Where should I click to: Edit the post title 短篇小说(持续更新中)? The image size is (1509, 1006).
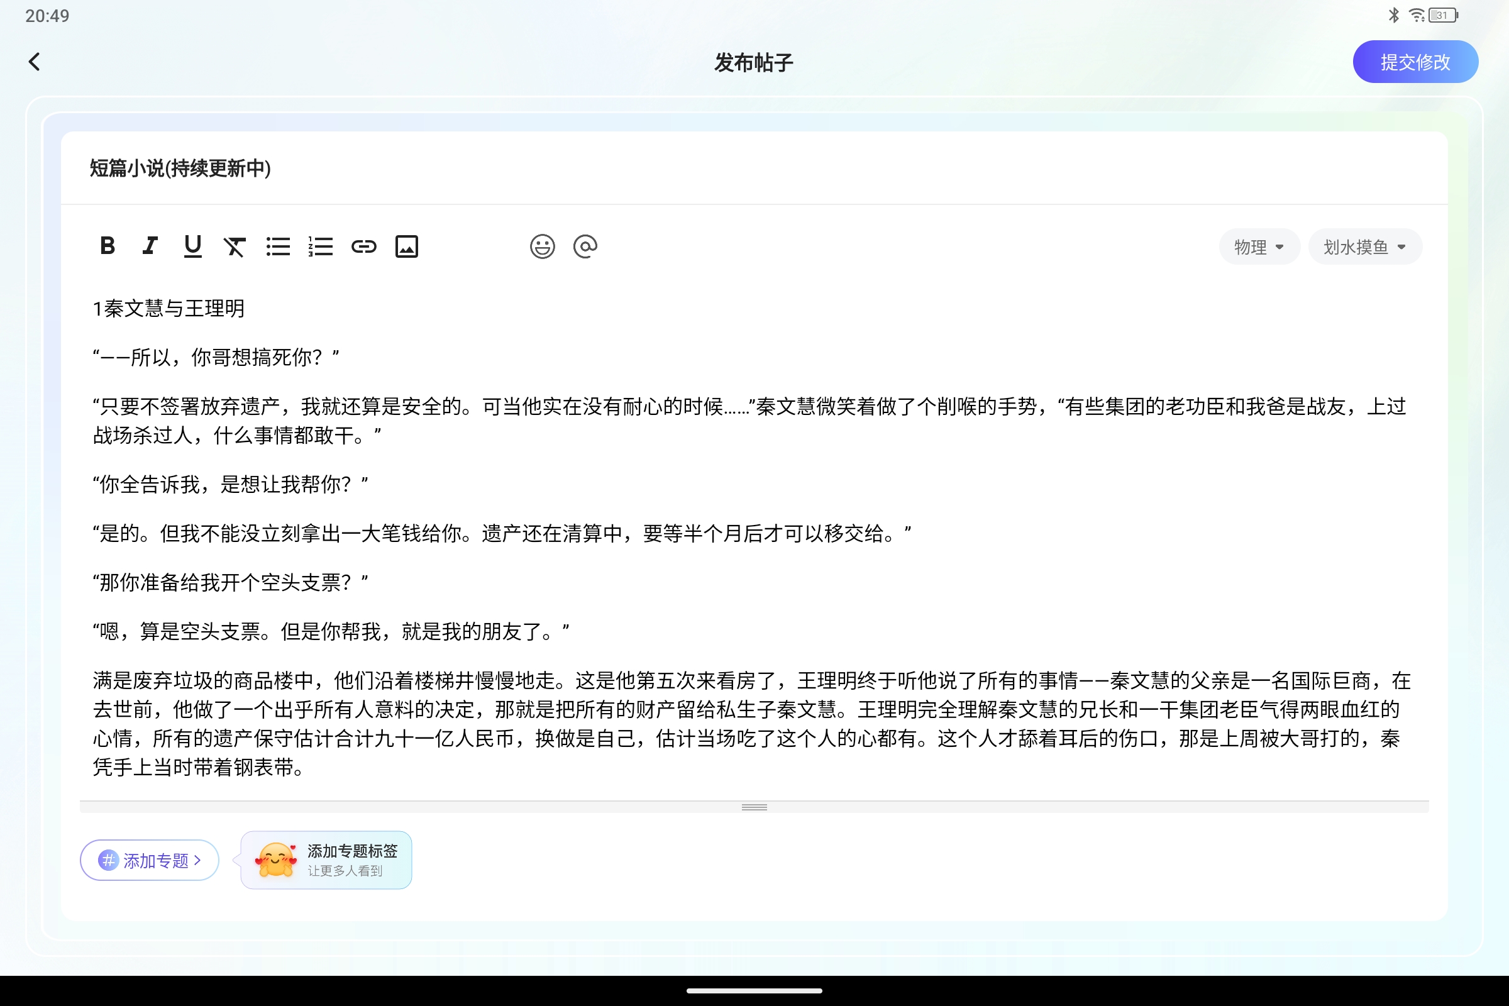point(179,169)
